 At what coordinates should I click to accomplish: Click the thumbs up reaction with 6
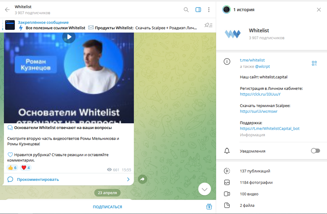coord(12,168)
